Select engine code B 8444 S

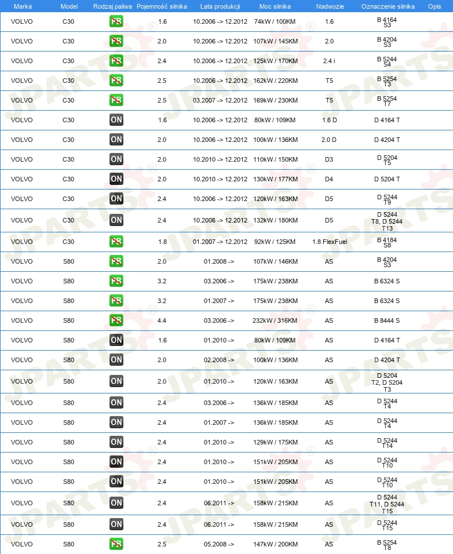coord(387,320)
